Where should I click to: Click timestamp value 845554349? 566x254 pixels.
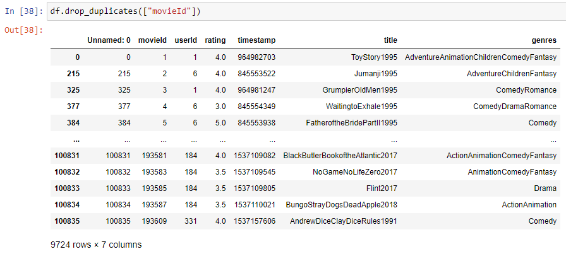[x=256, y=107]
